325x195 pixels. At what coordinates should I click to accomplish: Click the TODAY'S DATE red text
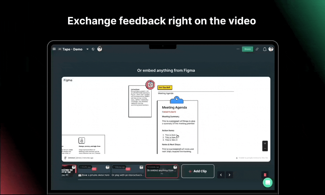pyautogui.click(x=169, y=112)
